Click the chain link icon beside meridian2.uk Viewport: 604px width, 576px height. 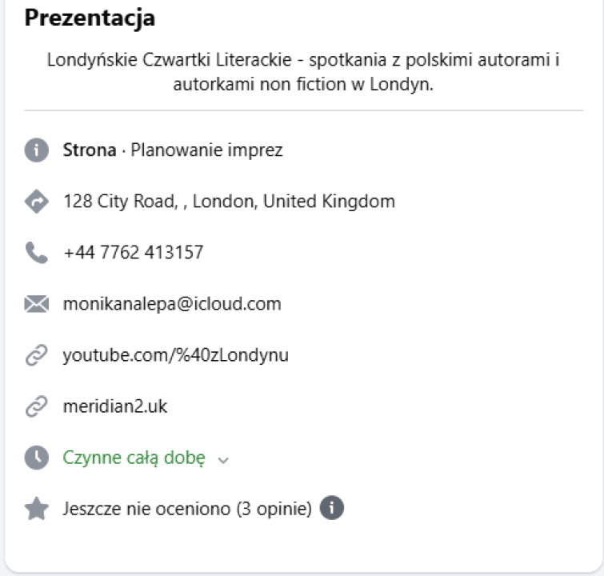[37, 406]
